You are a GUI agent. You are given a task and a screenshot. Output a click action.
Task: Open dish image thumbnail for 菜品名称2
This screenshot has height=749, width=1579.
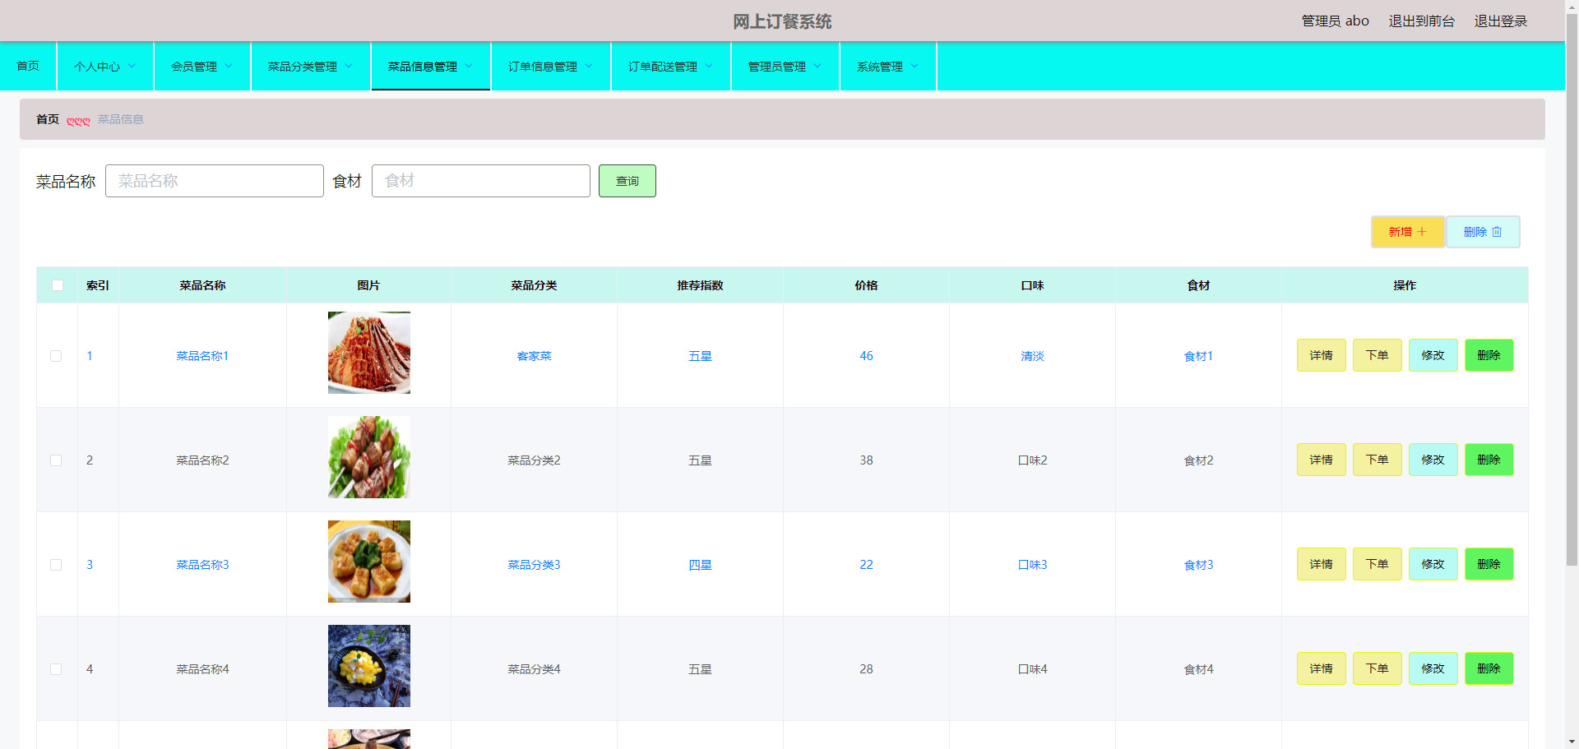[x=369, y=457]
